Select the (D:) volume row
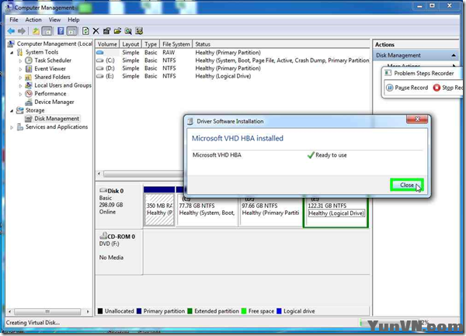The height and width of the screenshot is (336, 466). click(233, 68)
